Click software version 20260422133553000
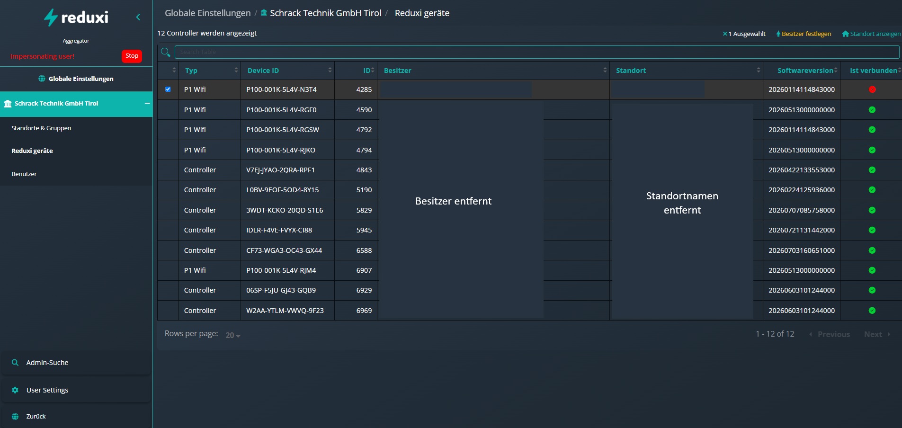Viewport: 902px width, 428px height. [x=802, y=170]
